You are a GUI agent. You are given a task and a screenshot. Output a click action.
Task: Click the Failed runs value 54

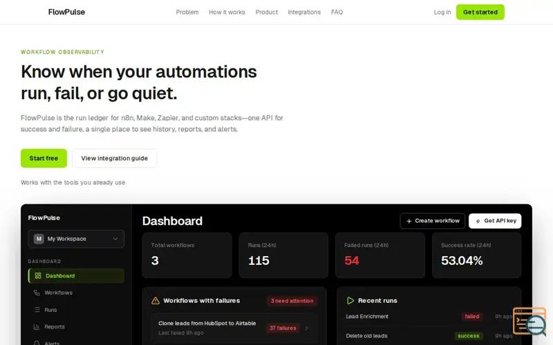[x=352, y=261]
